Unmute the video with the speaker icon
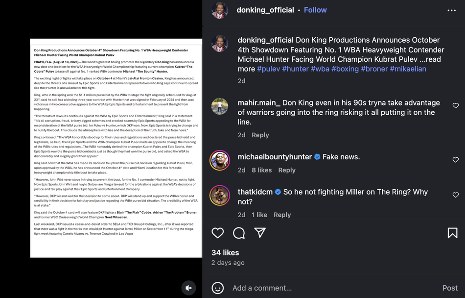Image resolution: width=465 pixels, height=298 pixels. 188,288
